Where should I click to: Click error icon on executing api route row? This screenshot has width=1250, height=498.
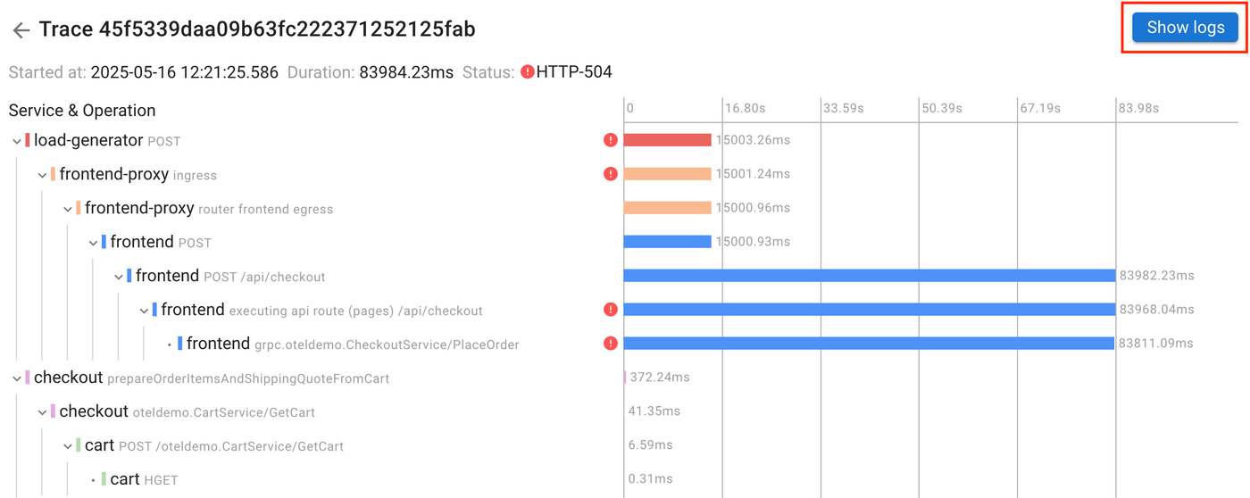tap(611, 310)
